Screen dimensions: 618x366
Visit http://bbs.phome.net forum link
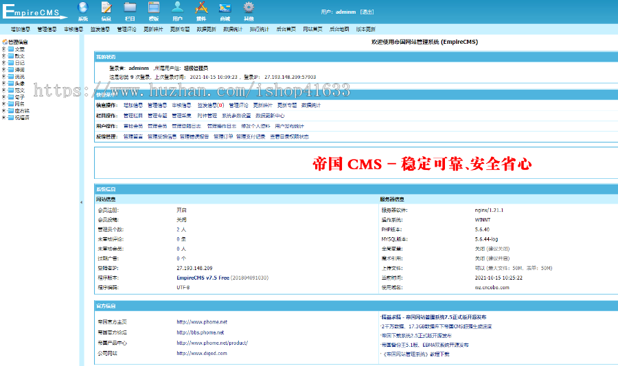click(x=201, y=332)
